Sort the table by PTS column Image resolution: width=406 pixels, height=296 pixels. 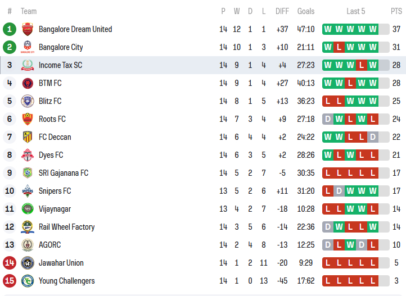(x=396, y=11)
